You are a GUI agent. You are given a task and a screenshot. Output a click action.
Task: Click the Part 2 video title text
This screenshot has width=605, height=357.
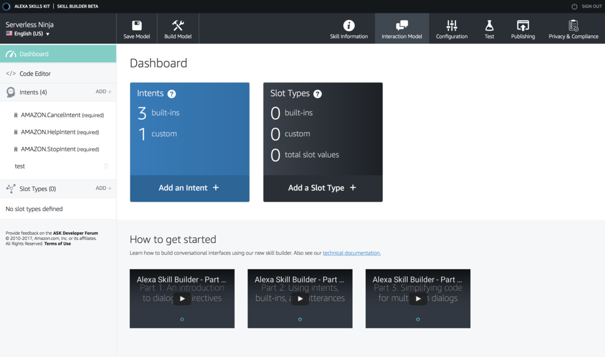coord(299,280)
